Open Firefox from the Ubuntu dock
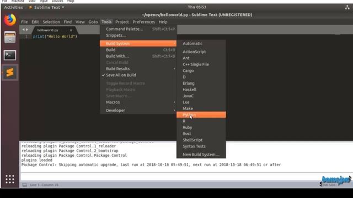 click(x=10, y=20)
